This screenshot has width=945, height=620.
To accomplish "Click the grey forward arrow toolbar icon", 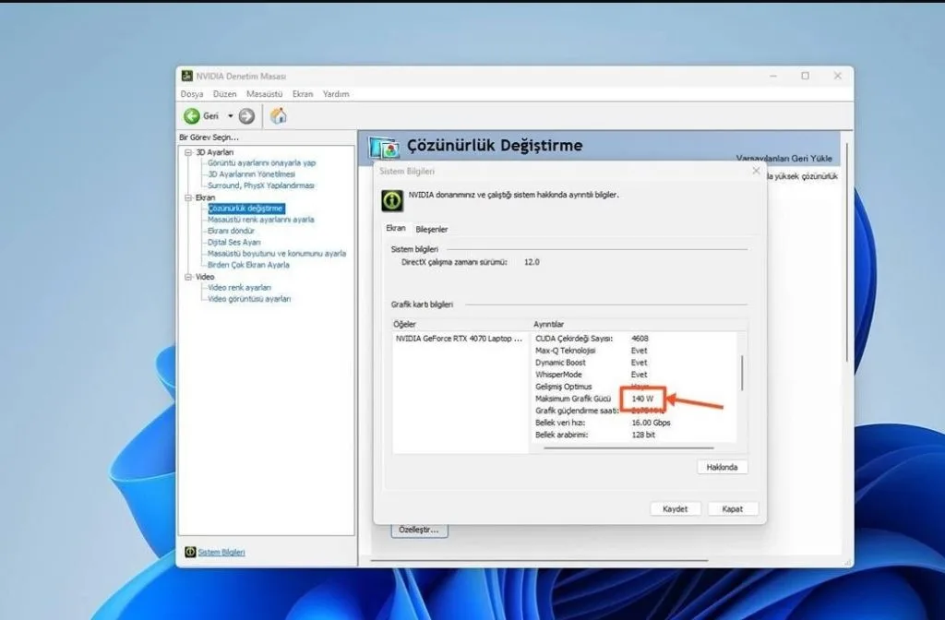I will tap(246, 116).
